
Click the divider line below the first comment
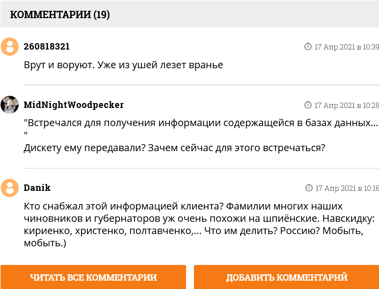click(201, 85)
